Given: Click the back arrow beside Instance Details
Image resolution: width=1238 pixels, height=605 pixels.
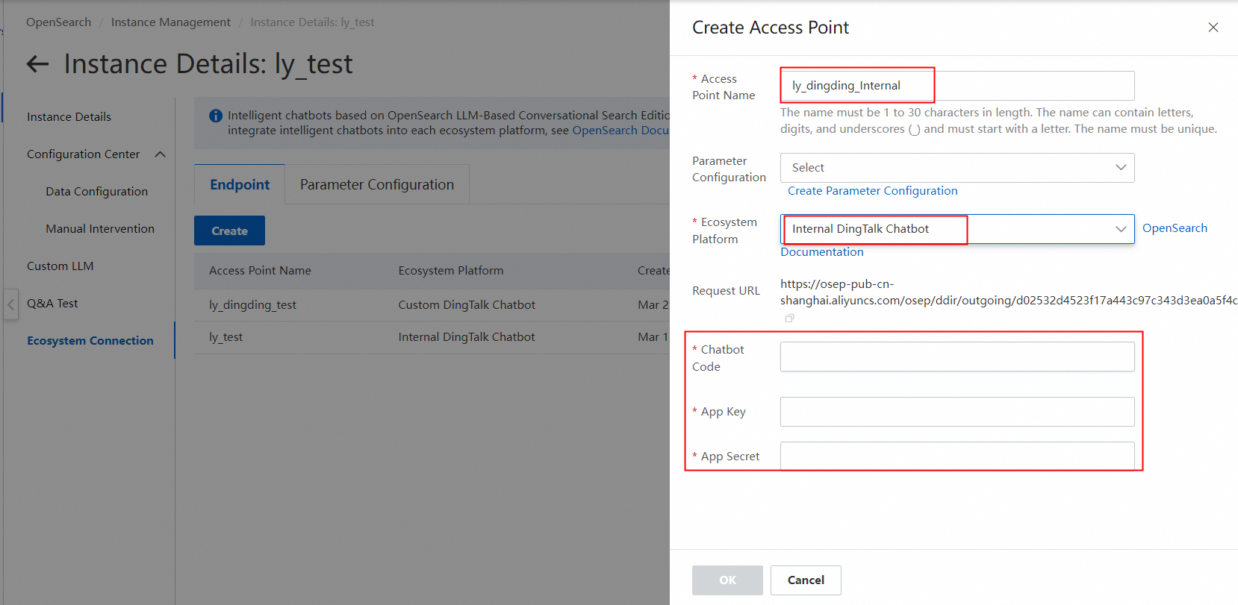Looking at the screenshot, I should [37, 64].
